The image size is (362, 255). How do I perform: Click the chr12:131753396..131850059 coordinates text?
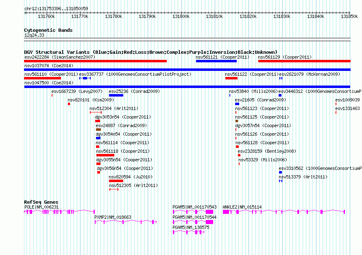coord(56,9)
